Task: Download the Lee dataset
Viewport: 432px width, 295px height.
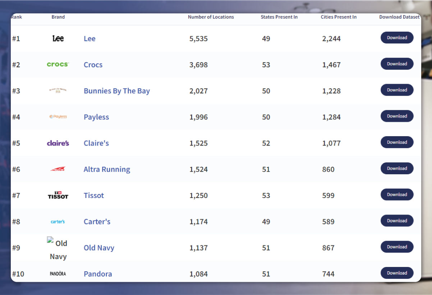Action: pyautogui.click(x=397, y=38)
